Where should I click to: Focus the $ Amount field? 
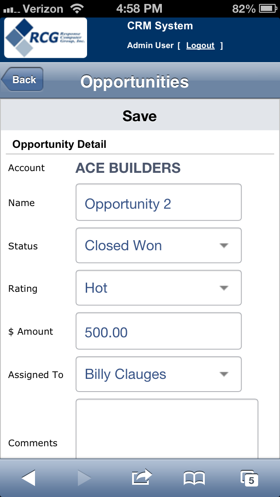(158, 331)
